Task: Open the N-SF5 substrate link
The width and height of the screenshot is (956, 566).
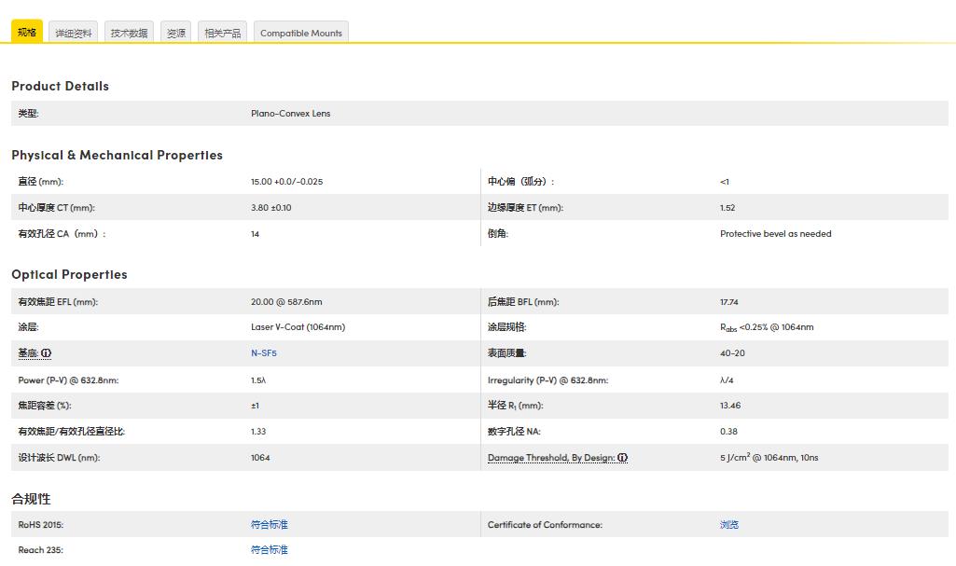Action: (264, 353)
